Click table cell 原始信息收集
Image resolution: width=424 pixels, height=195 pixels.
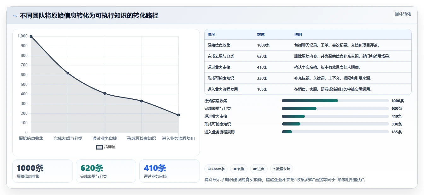click(219, 45)
